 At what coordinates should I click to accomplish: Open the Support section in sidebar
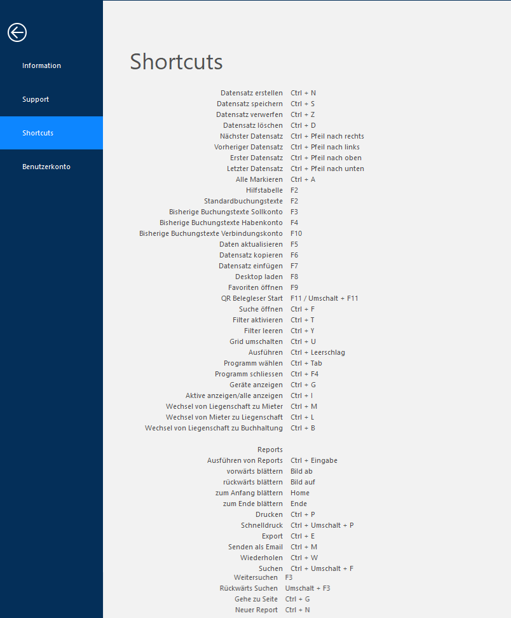[36, 99]
